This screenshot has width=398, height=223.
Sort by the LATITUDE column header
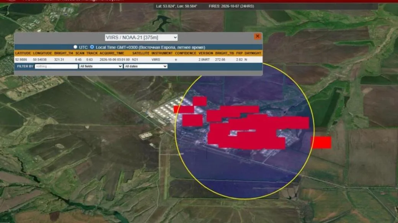(23, 53)
